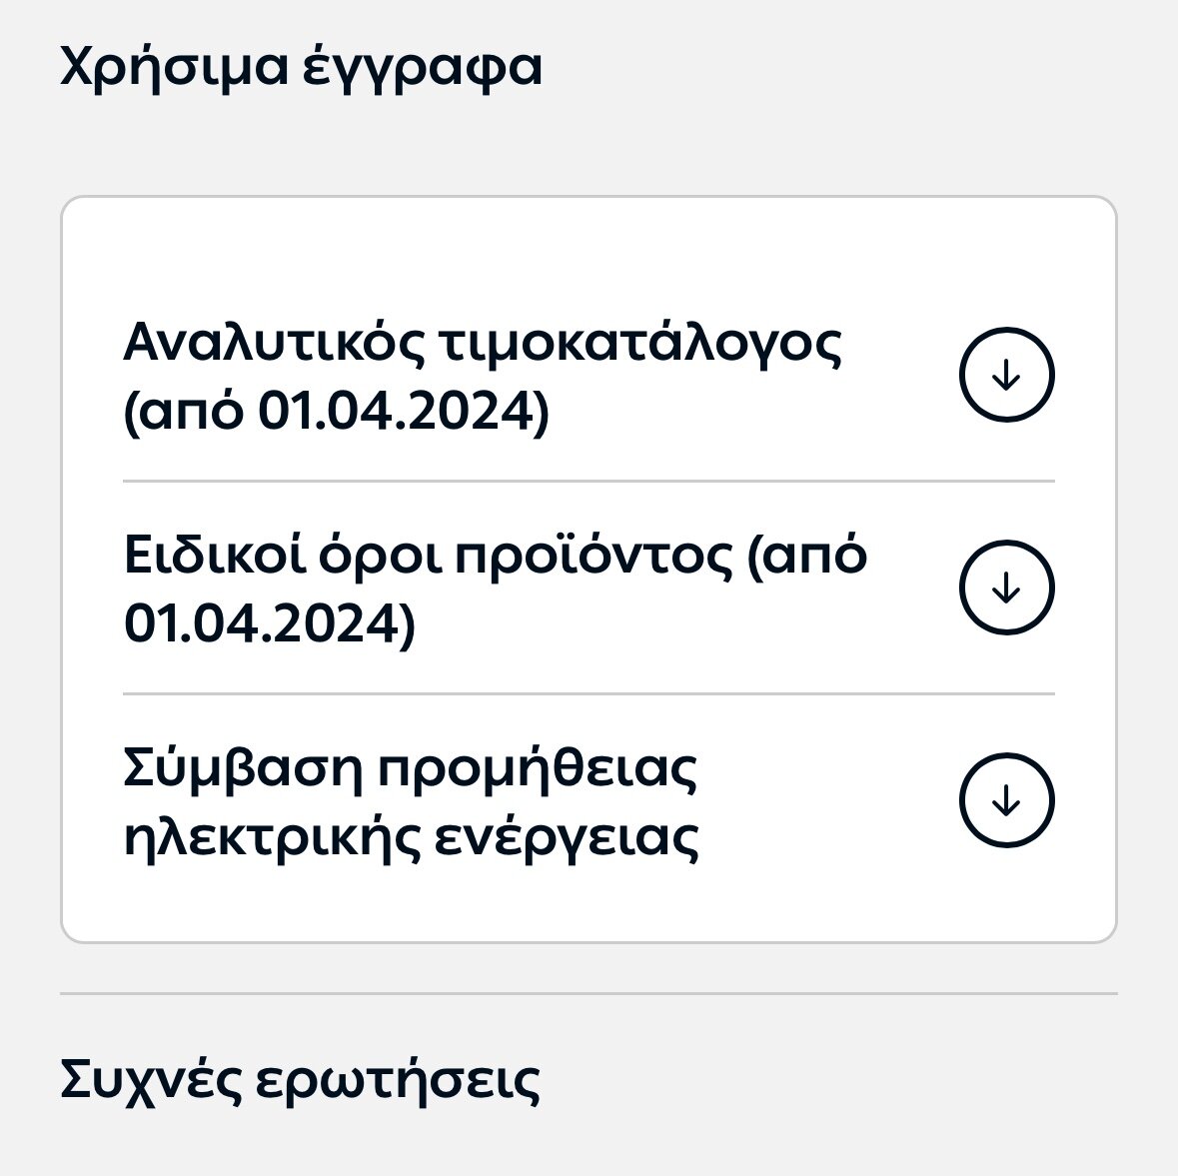Click the word προμήθειας in third row

pos(538,768)
